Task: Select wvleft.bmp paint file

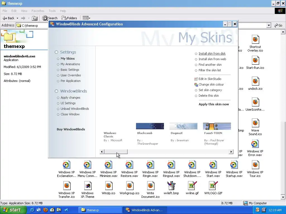Action: point(171,186)
